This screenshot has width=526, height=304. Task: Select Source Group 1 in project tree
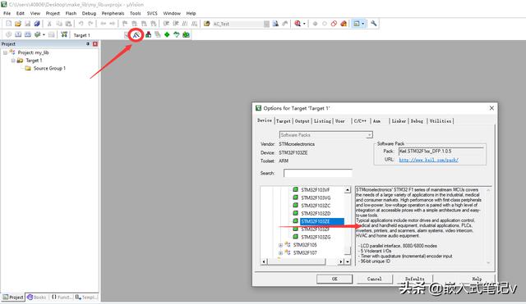(x=49, y=68)
